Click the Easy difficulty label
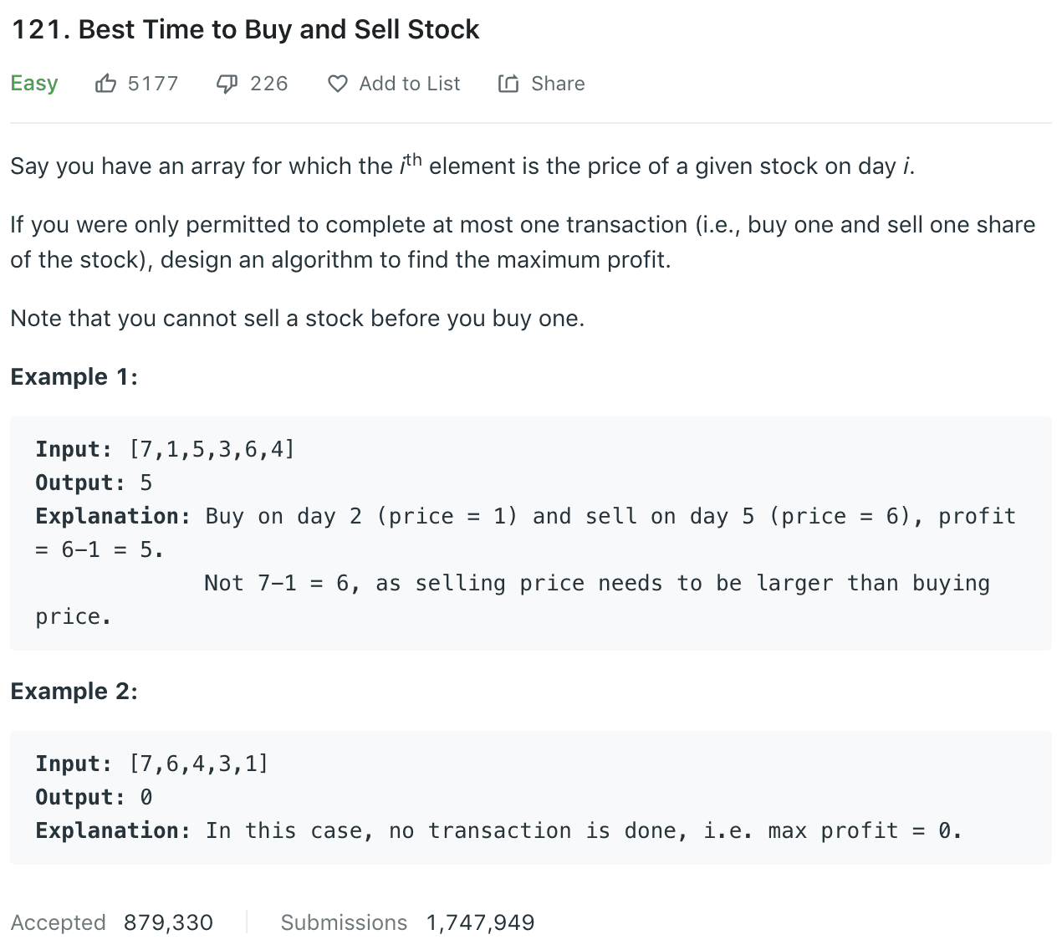The width and height of the screenshot is (1062, 945). coord(34,84)
